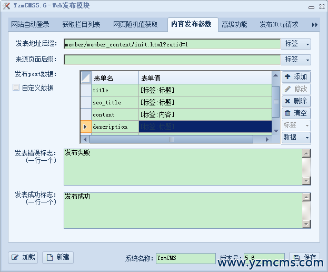Select the description cell
Image resolution: width=328 pixels, height=272 pixels.
click(115, 127)
